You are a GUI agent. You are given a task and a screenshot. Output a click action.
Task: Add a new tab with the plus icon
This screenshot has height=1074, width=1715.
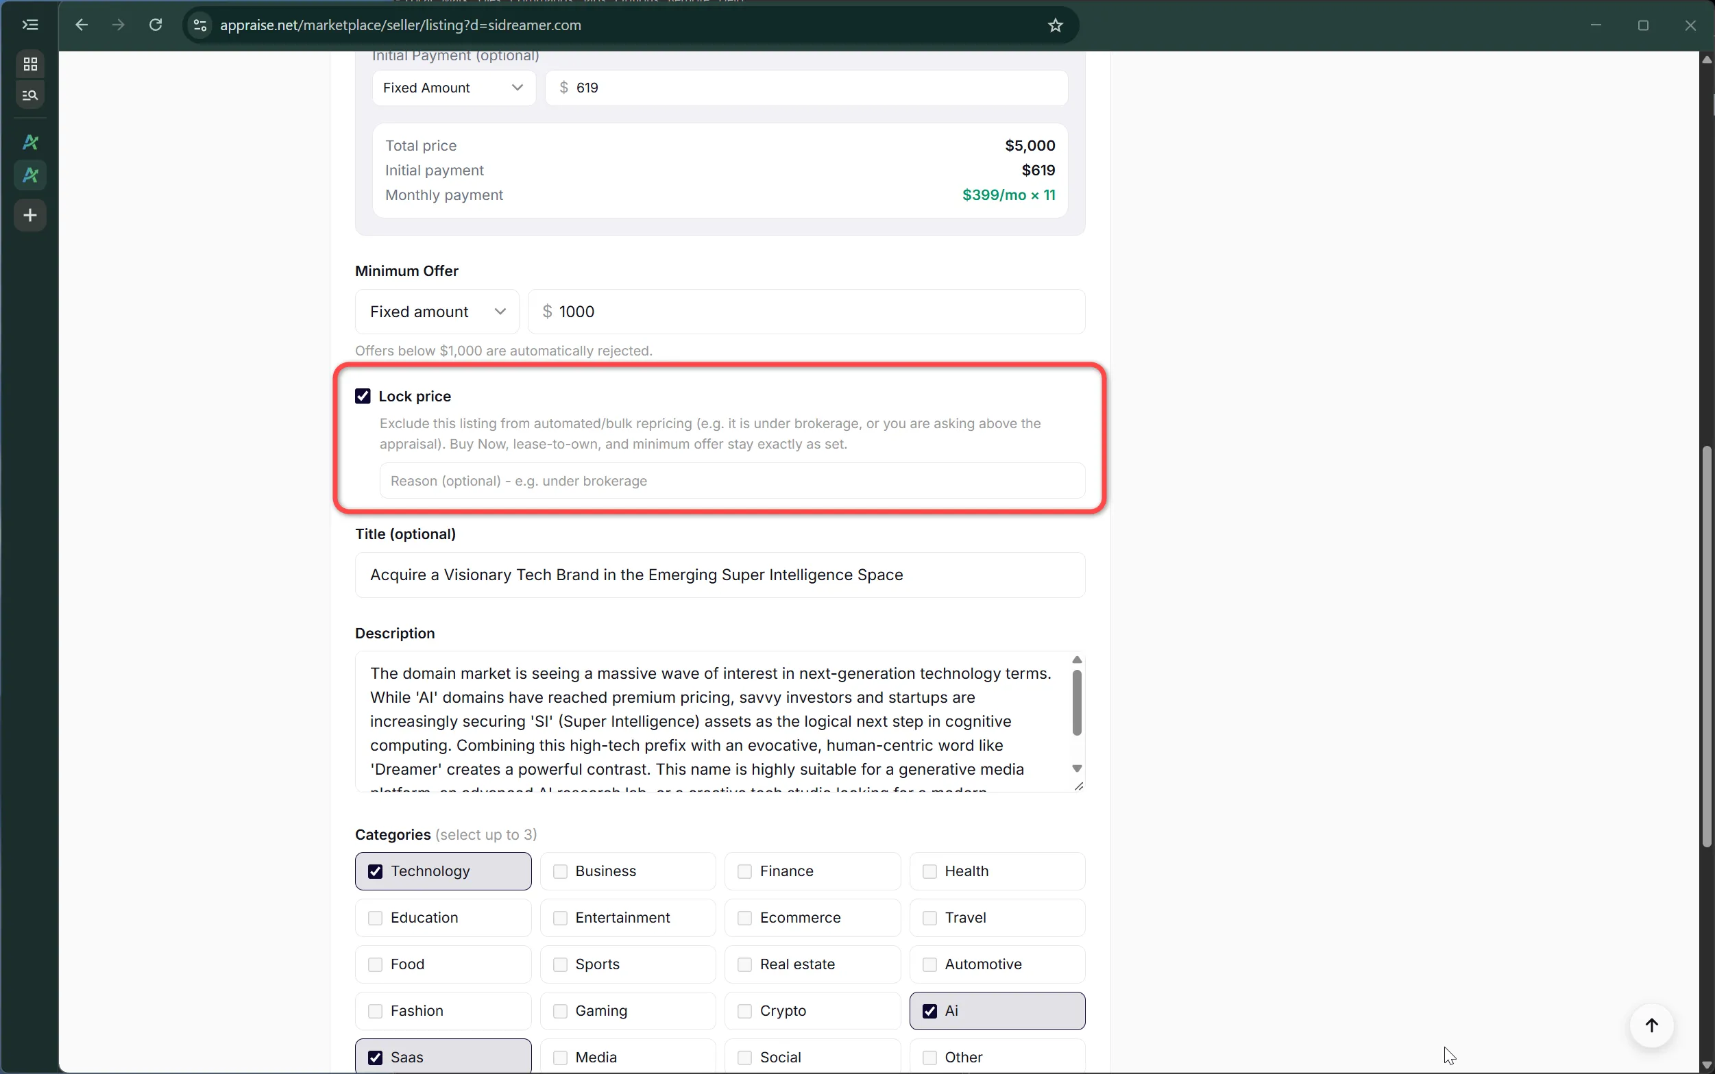pyautogui.click(x=30, y=215)
